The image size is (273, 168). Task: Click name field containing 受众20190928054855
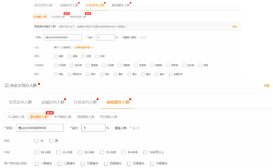[62, 37]
